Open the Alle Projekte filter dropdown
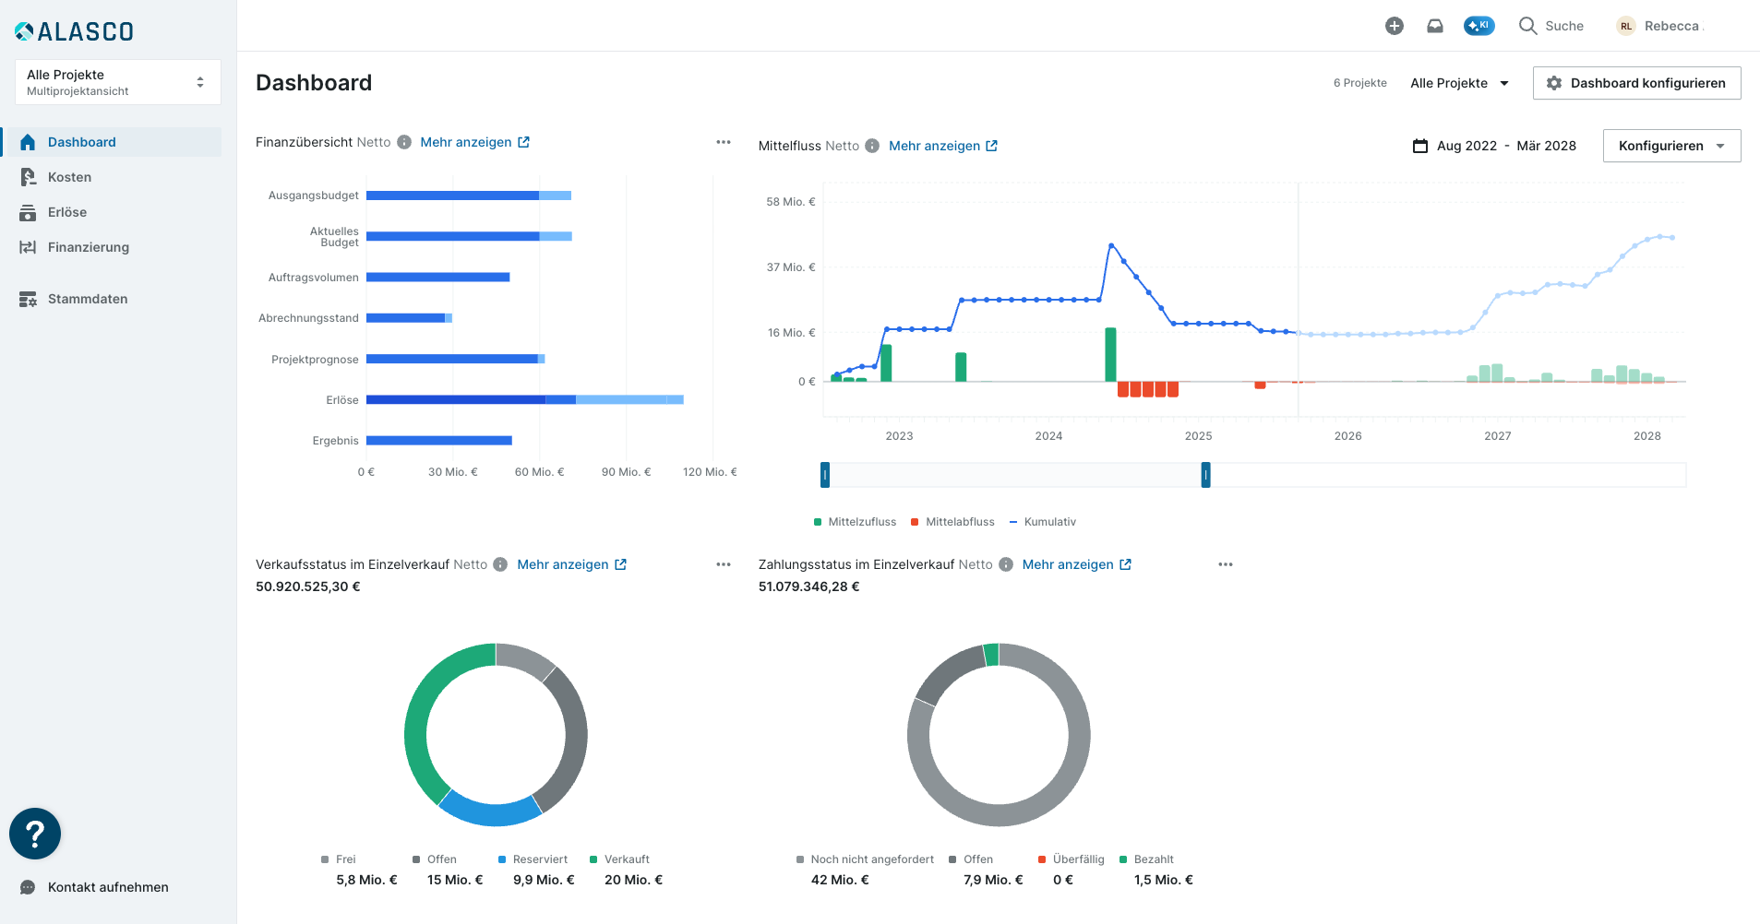This screenshot has height=924, width=1760. click(x=1460, y=83)
